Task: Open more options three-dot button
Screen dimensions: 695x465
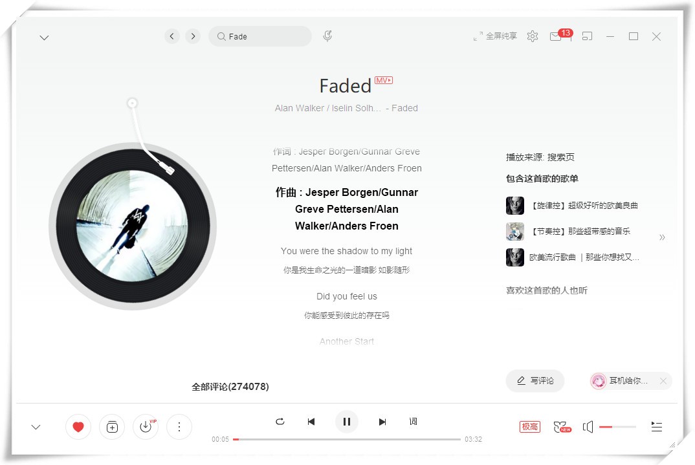Action: 179,427
